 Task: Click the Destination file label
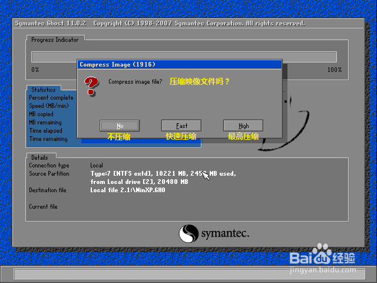point(48,190)
